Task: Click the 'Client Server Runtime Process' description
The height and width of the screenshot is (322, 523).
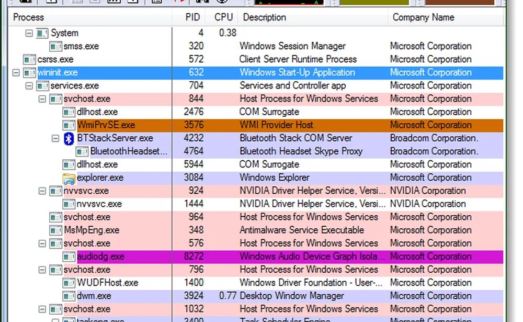Action: [298, 60]
